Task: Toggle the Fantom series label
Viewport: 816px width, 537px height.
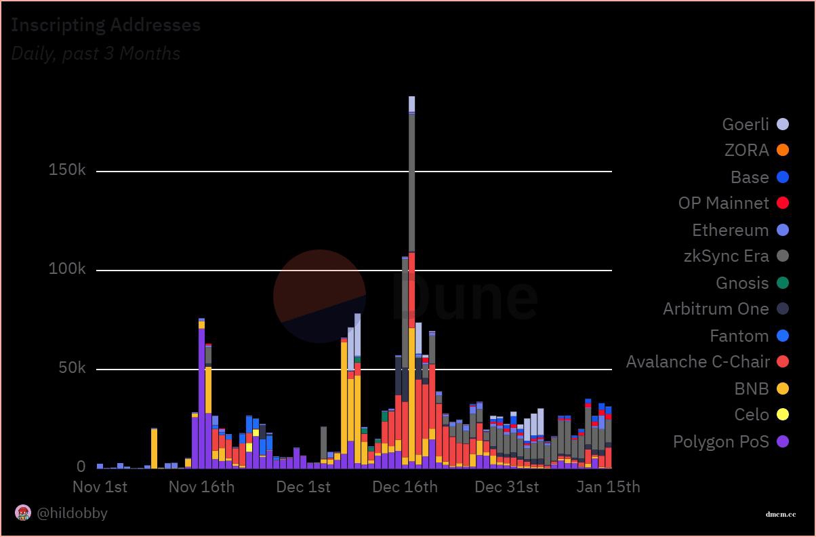Action: click(x=739, y=336)
